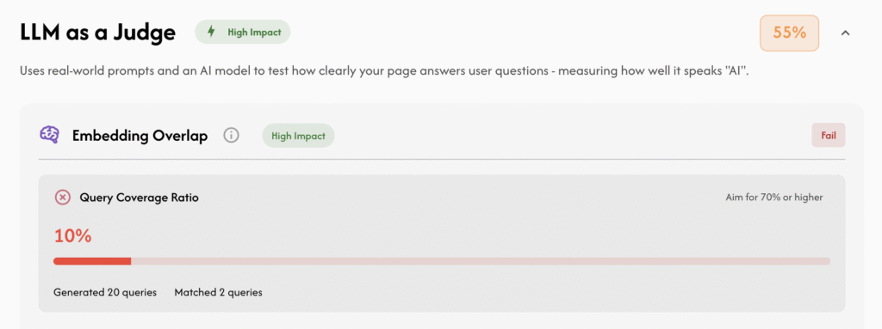
Task: Click the red Fail status badge
Action: tap(828, 136)
